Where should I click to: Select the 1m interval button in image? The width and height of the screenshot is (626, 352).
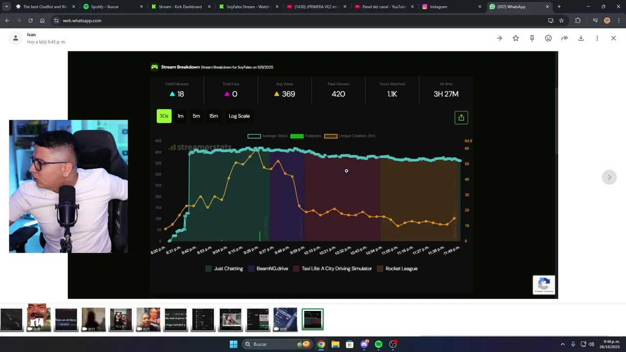point(180,116)
